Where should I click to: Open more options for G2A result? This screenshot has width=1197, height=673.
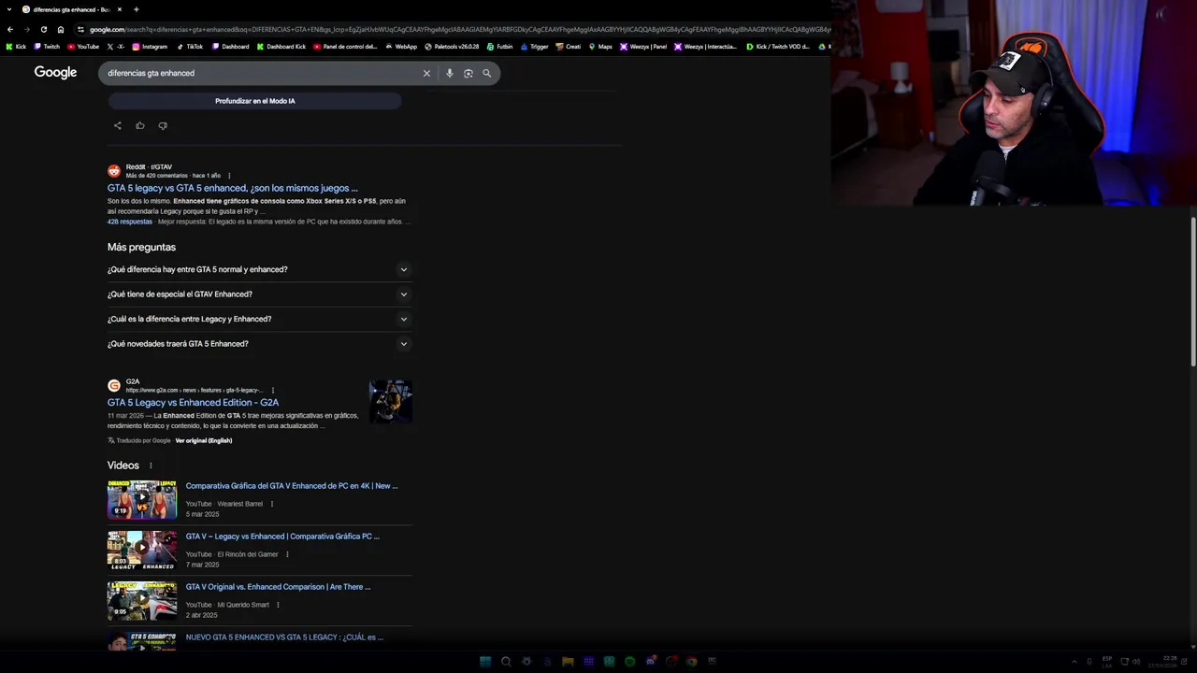click(x=273, y=390)
